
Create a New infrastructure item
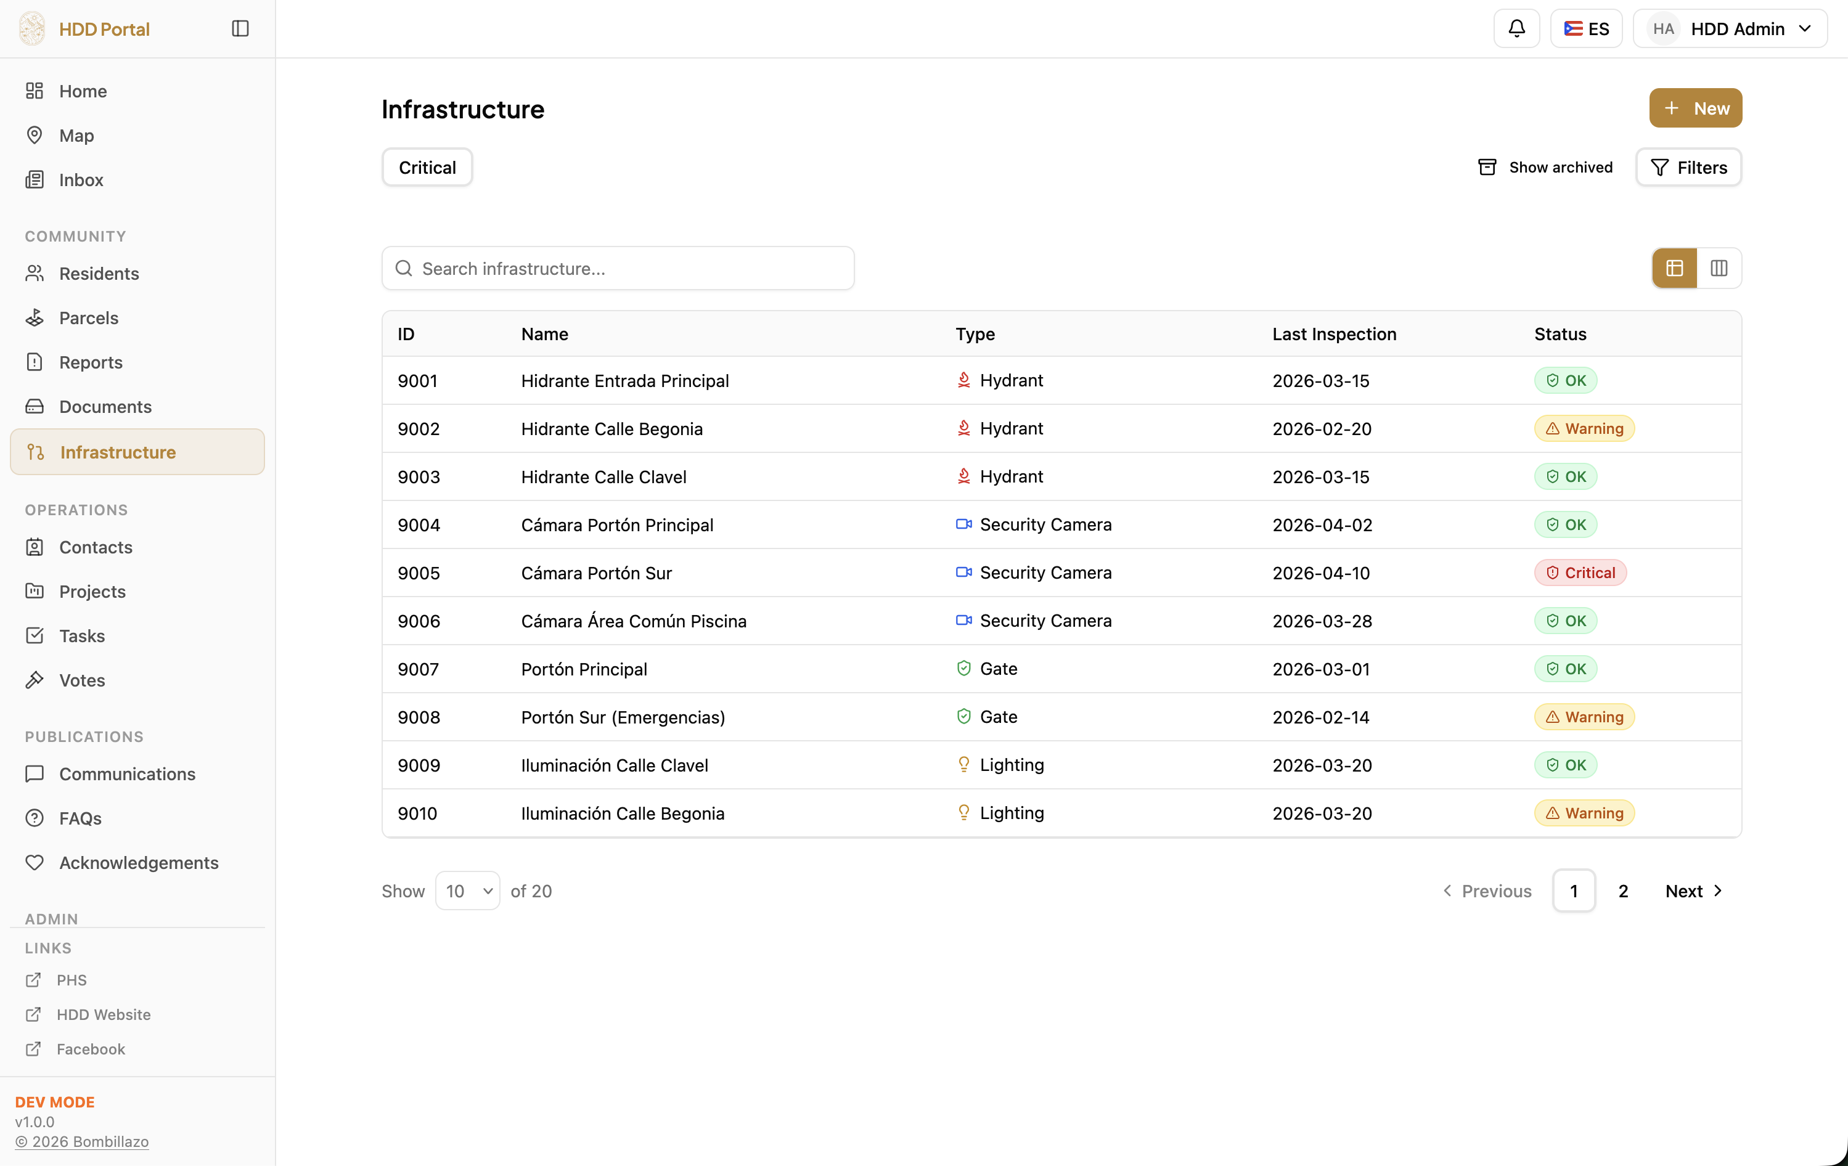pos(1696,108)
